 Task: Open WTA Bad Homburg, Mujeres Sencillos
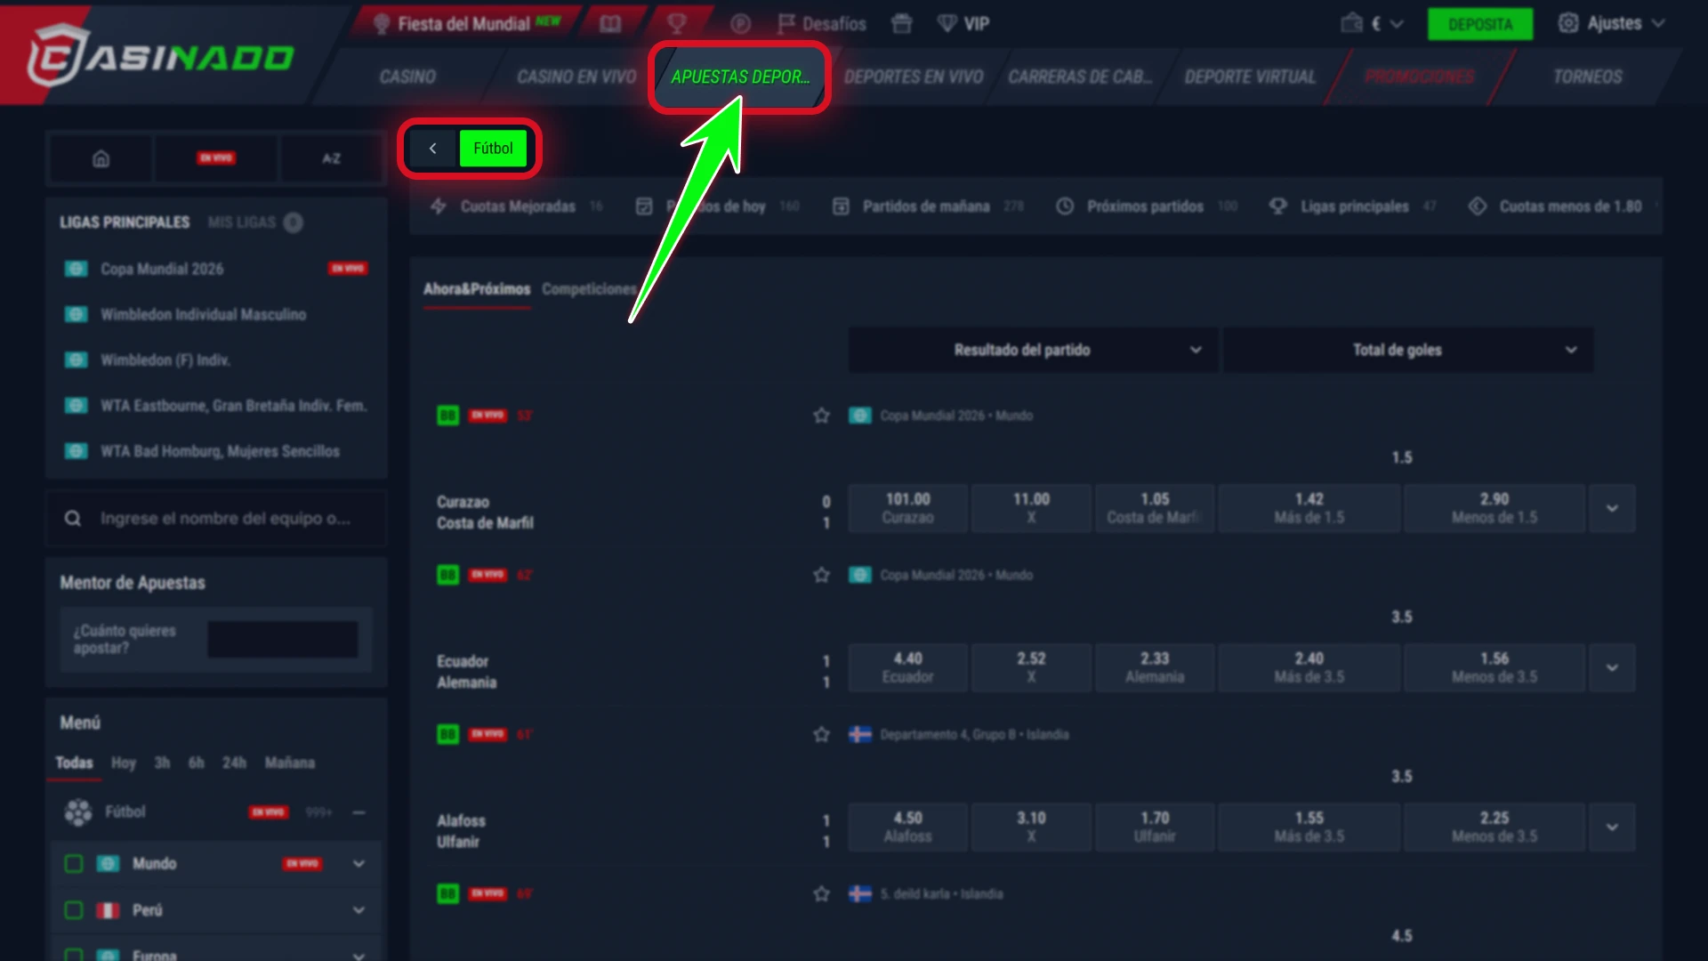point(215,451)
